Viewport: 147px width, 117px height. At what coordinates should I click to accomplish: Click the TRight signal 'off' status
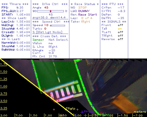[120, 36]
